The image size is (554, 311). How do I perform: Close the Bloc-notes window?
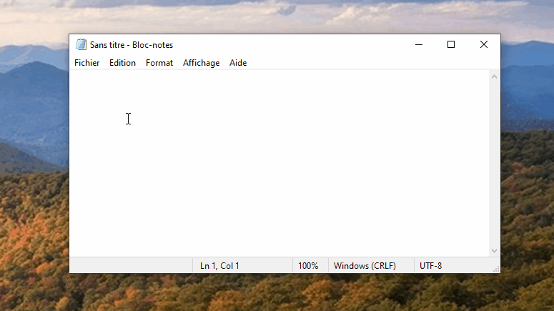484,44
